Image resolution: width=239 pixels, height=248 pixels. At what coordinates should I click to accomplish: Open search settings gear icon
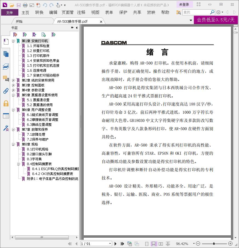pyautogui.click(x=218, y=12)
